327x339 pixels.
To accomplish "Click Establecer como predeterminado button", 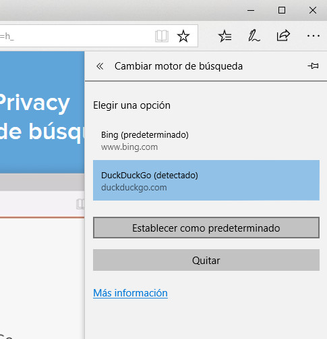I will coord(206,228).
